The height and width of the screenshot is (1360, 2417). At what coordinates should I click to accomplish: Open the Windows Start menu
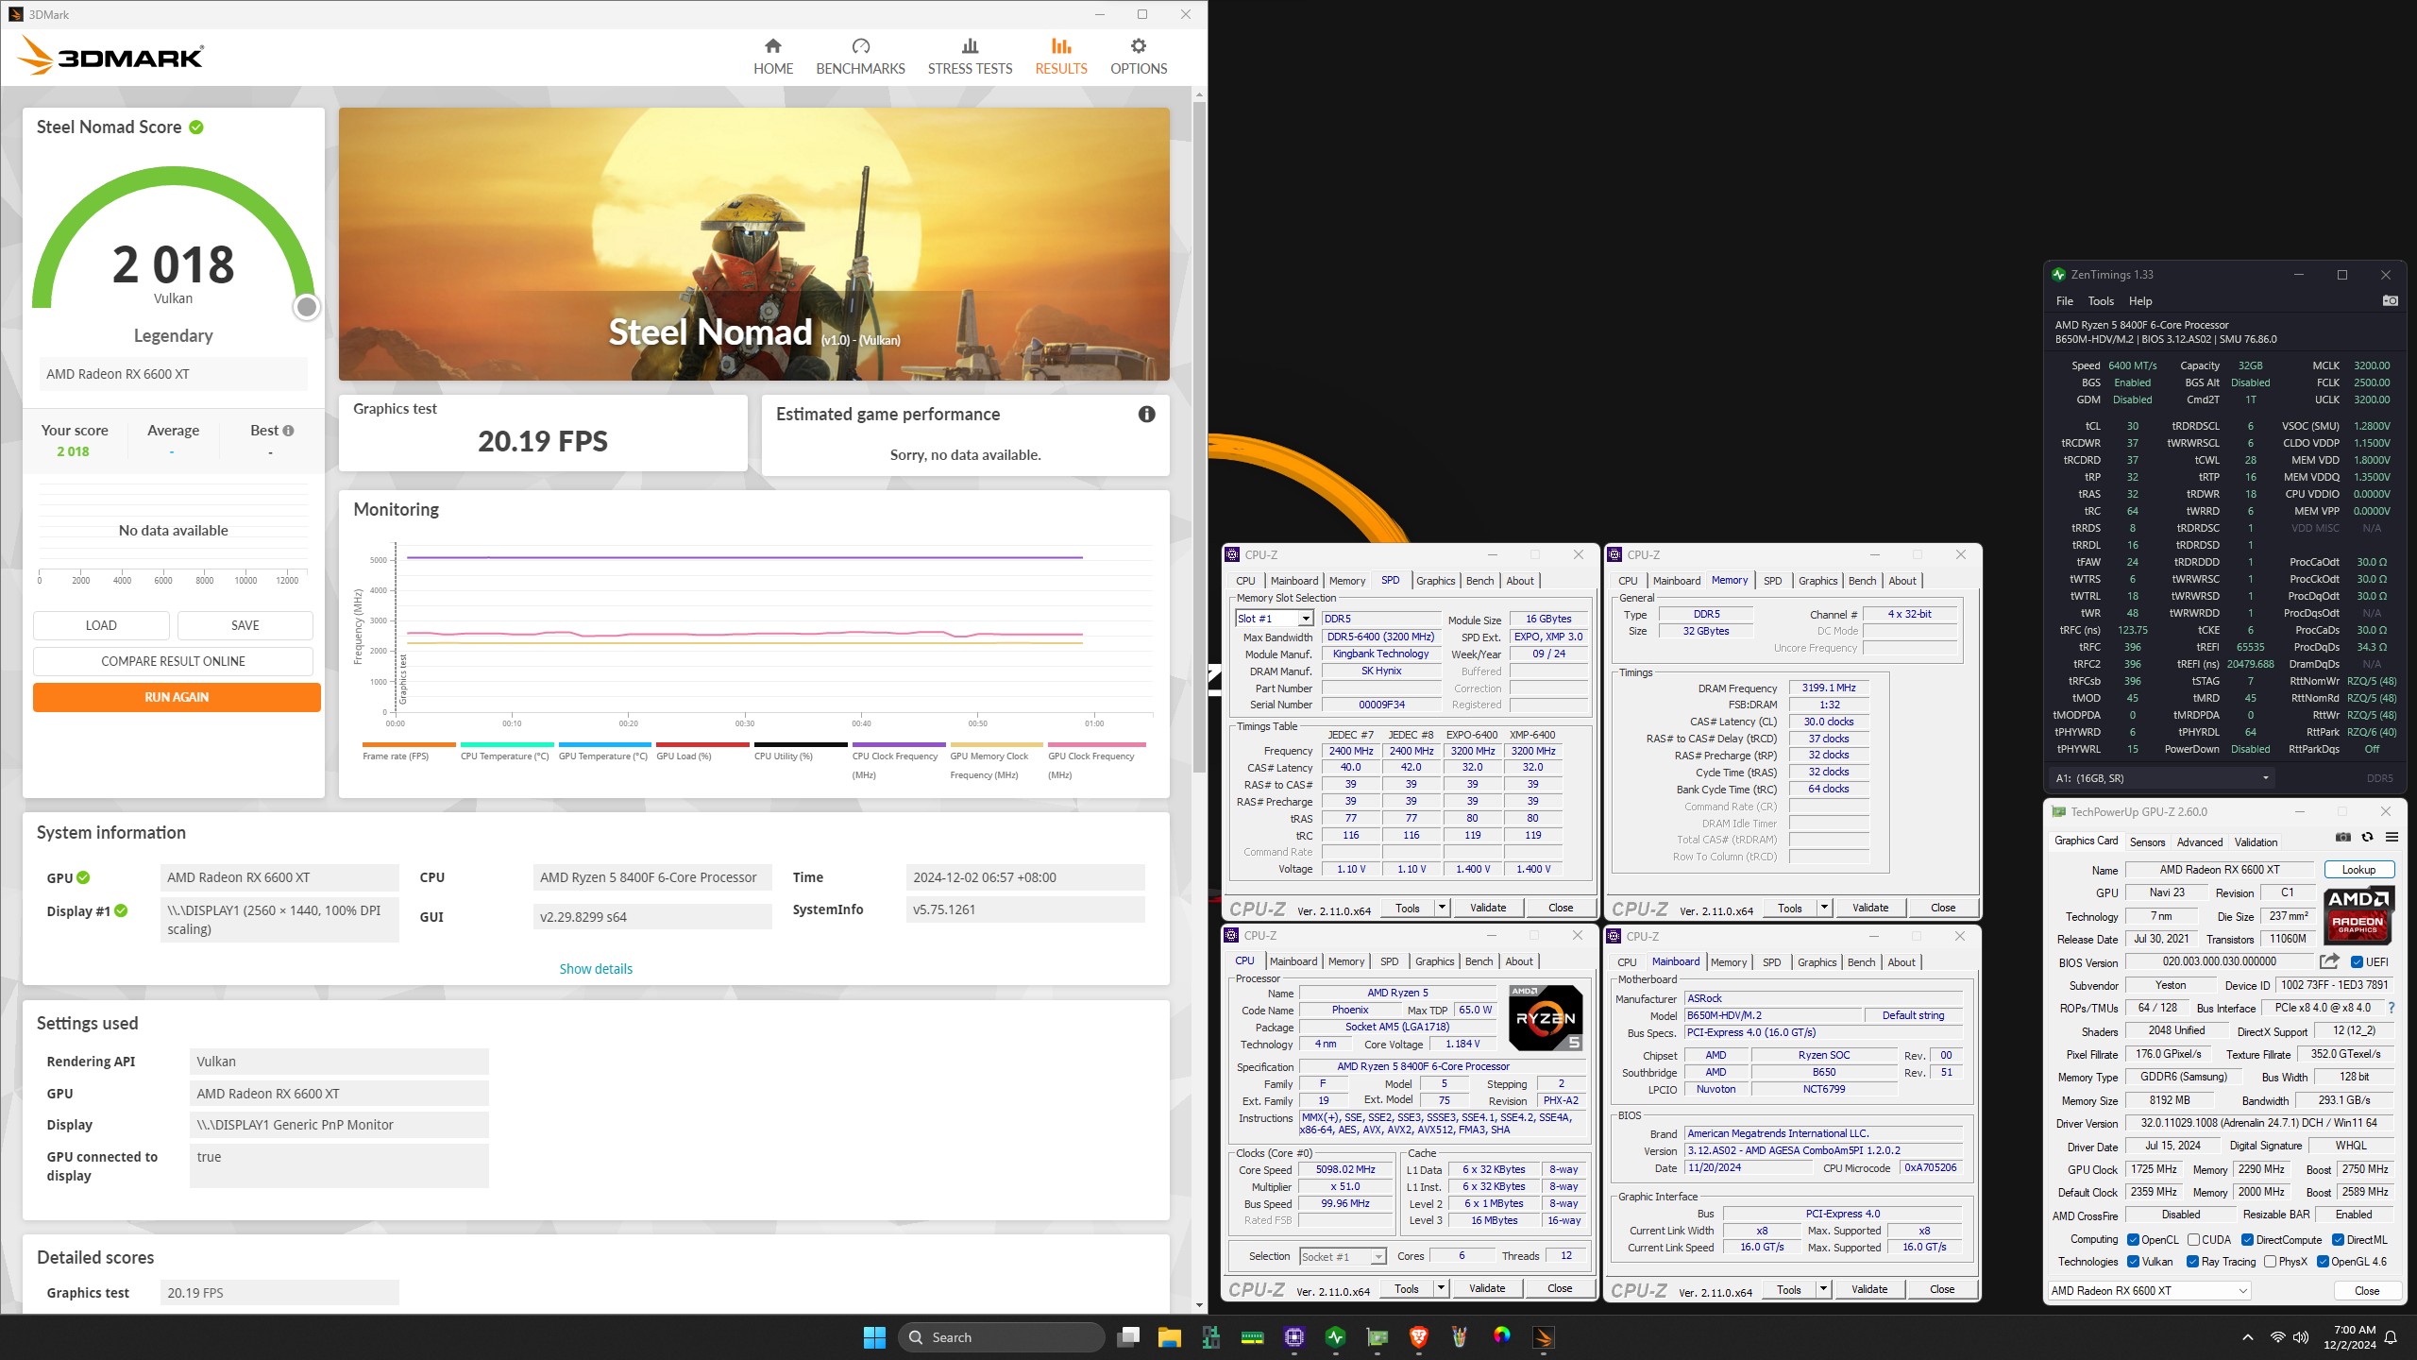click(874, 1337)
